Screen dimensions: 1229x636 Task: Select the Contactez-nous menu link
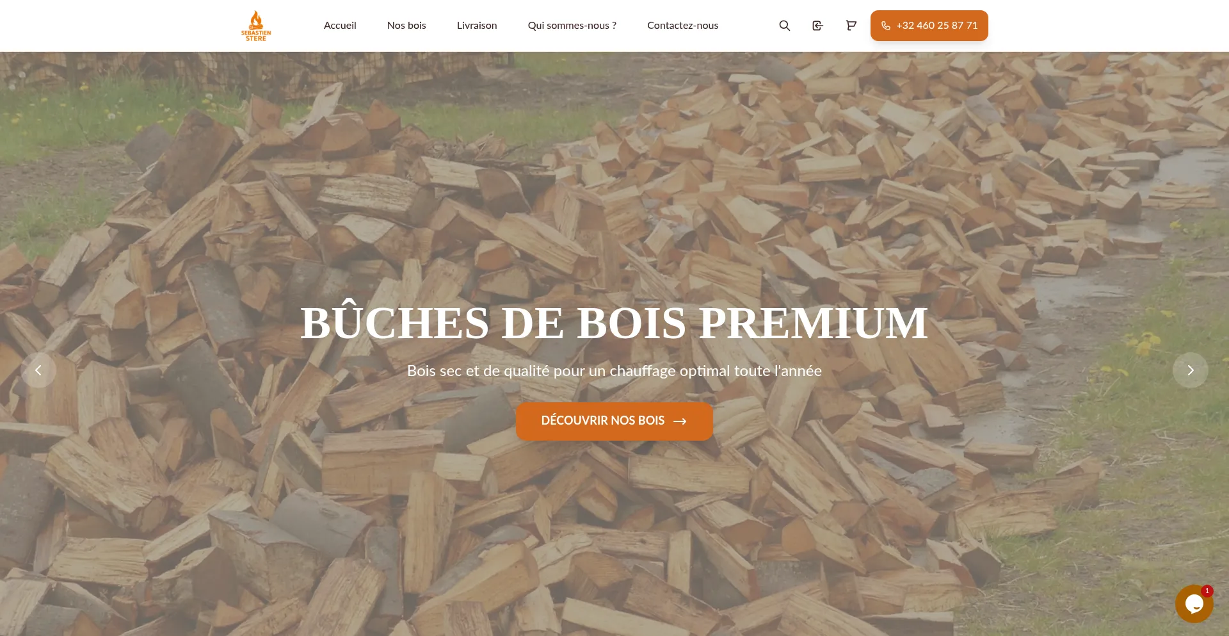682,26
